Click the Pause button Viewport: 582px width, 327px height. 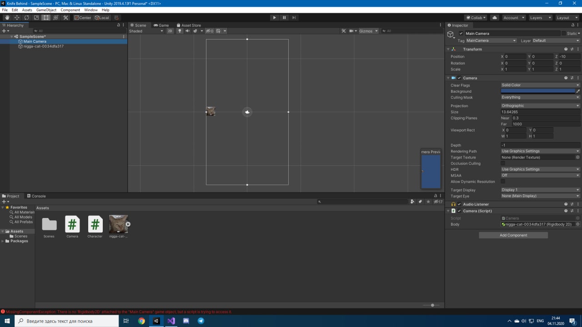284,18
